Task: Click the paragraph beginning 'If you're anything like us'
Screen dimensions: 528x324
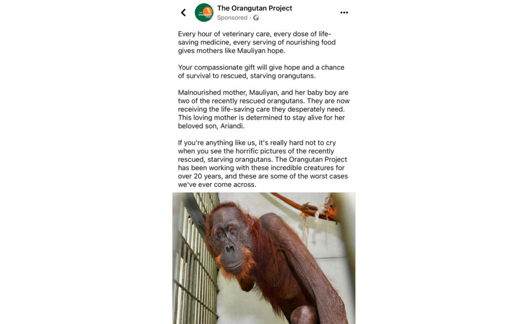Action: 262,163
